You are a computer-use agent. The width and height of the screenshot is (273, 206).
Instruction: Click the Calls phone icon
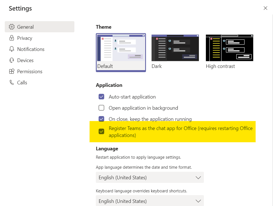pos(12,82)
